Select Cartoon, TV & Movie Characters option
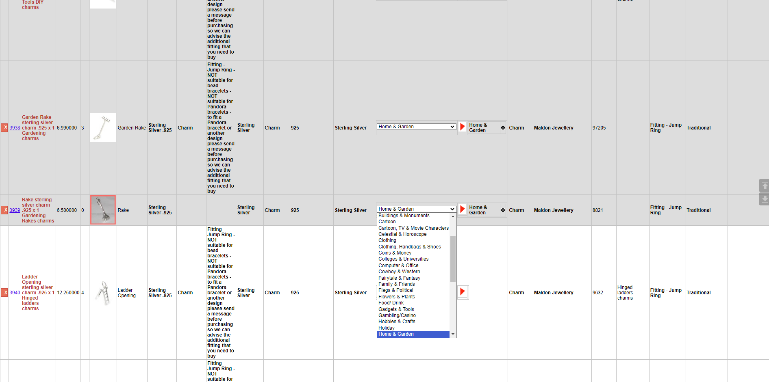The height and width of the screenshot is (382, 769). pos(413,228)
